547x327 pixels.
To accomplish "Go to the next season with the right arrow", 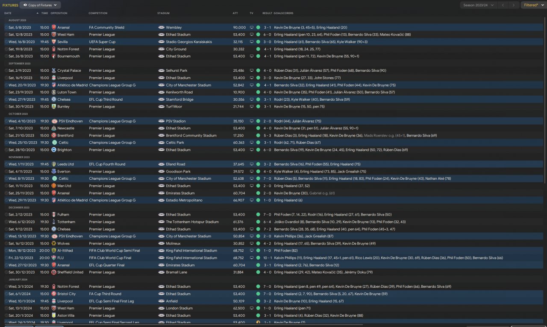I will coord(514,5).
